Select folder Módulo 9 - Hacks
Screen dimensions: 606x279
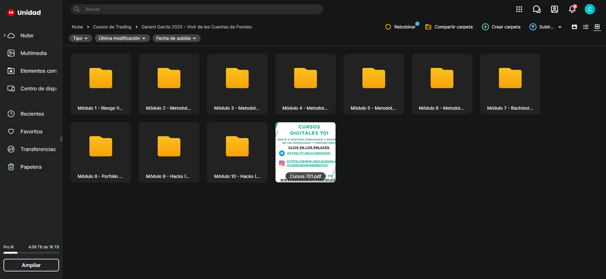point(169,152)
